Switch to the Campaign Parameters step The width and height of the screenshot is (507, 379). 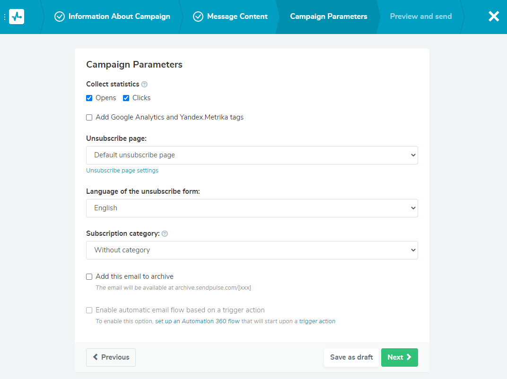click(328, 17)
